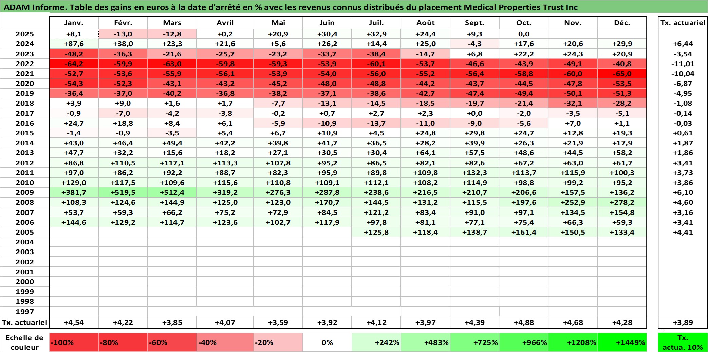Select cell +125,8 for July 2005

coord(376,232)
